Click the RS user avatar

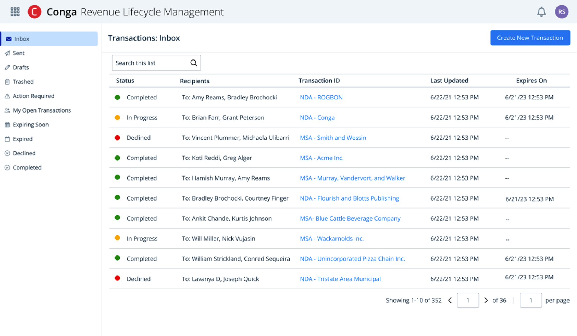(562, 12)
